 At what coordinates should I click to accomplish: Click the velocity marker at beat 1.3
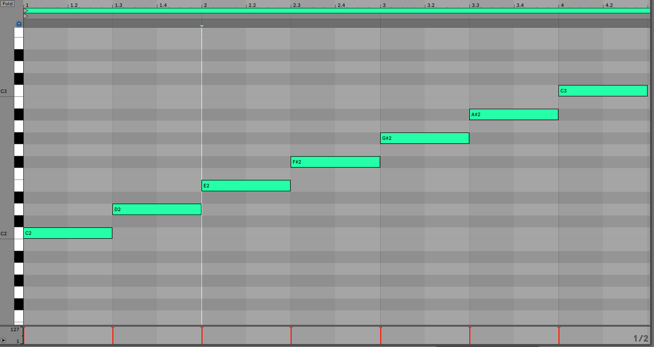click(113, 335)
